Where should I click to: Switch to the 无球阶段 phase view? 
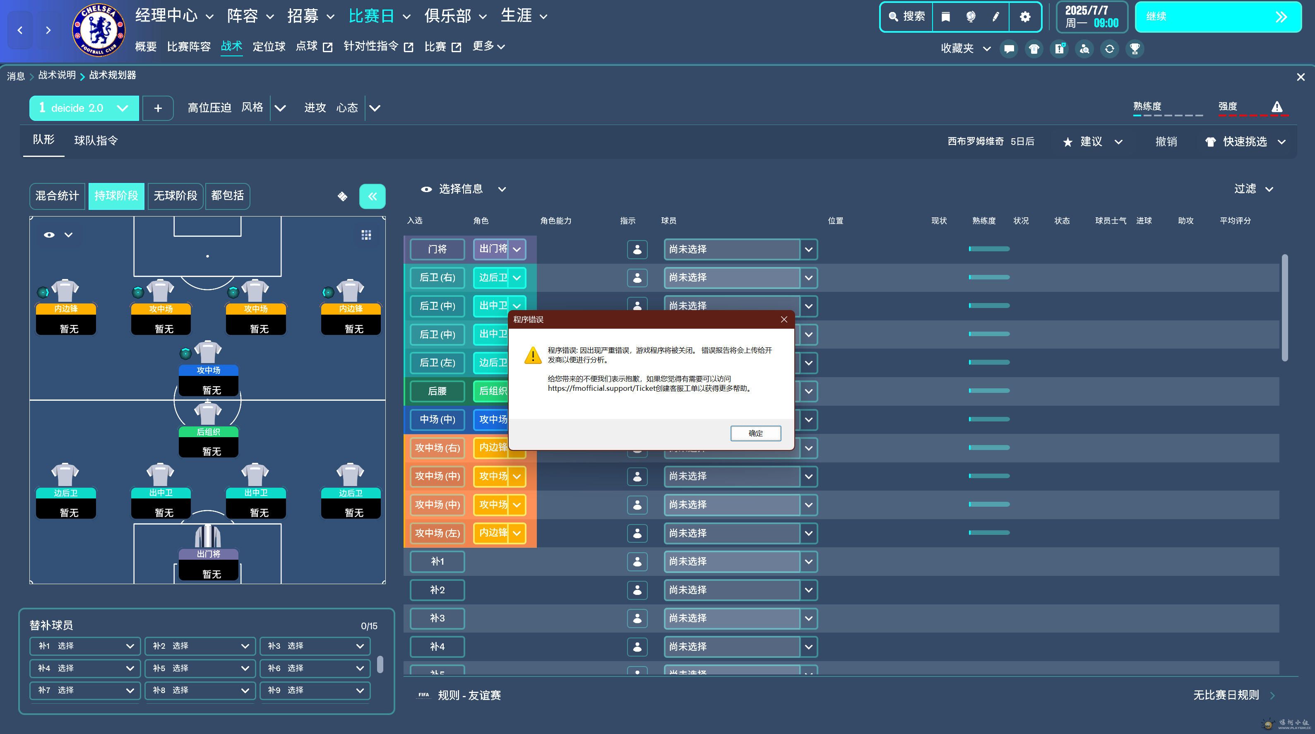pos(175,196)
